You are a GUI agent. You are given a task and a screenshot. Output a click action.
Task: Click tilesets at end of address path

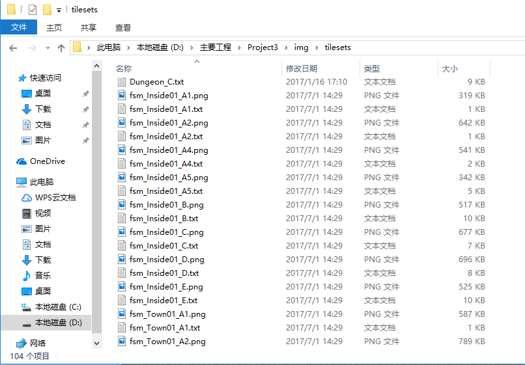[x=338, y=47]
